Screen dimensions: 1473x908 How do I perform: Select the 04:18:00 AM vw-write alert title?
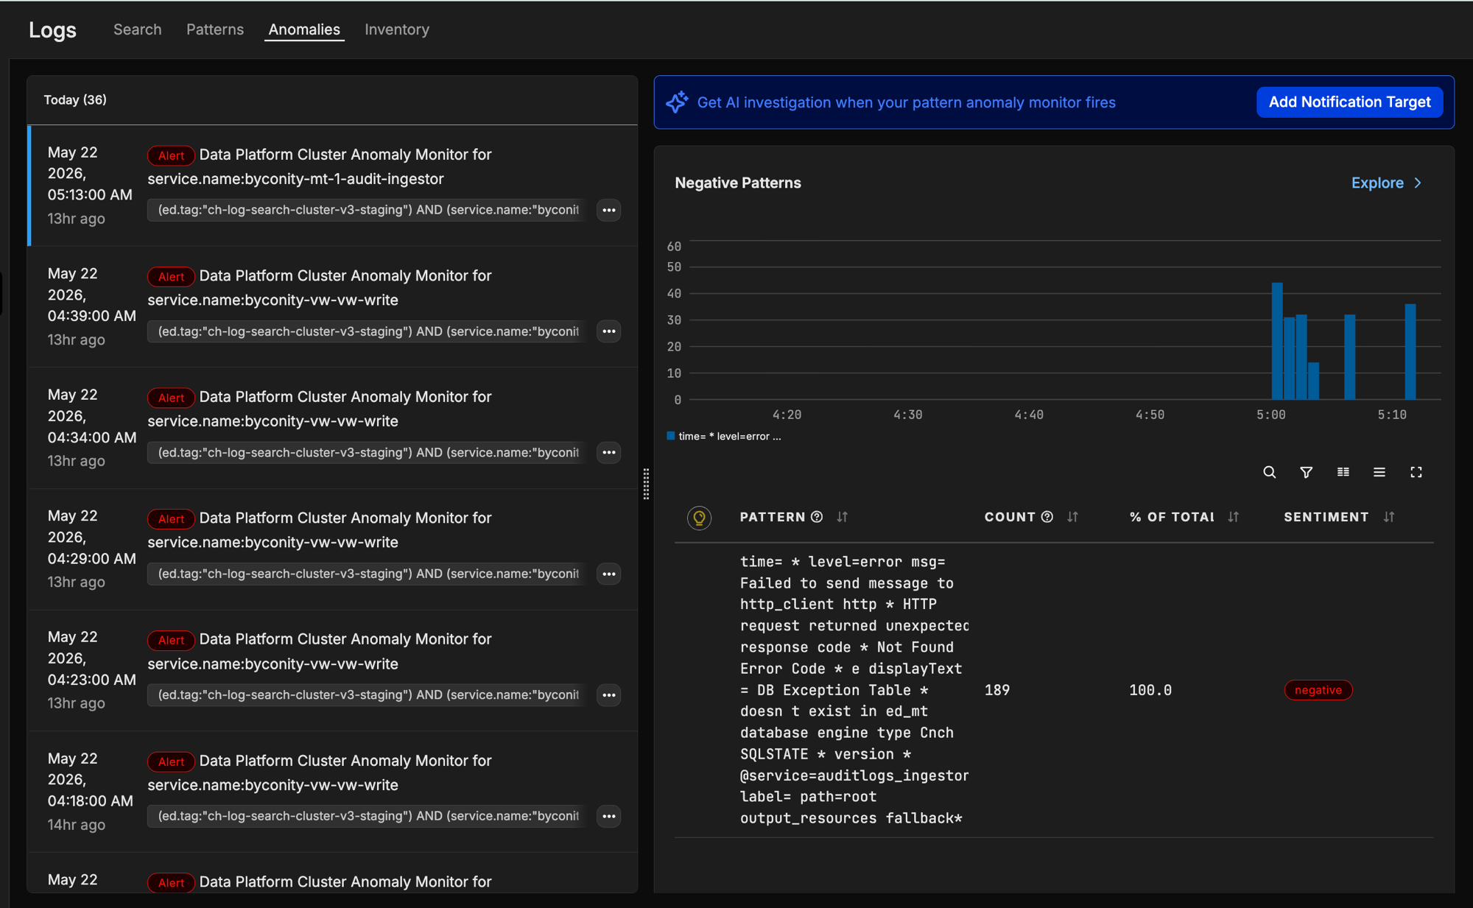320,772
